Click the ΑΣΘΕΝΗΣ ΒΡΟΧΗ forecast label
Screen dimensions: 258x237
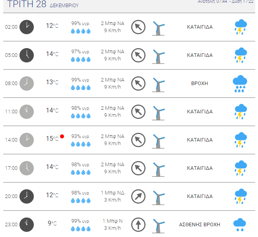click(200, 225)
